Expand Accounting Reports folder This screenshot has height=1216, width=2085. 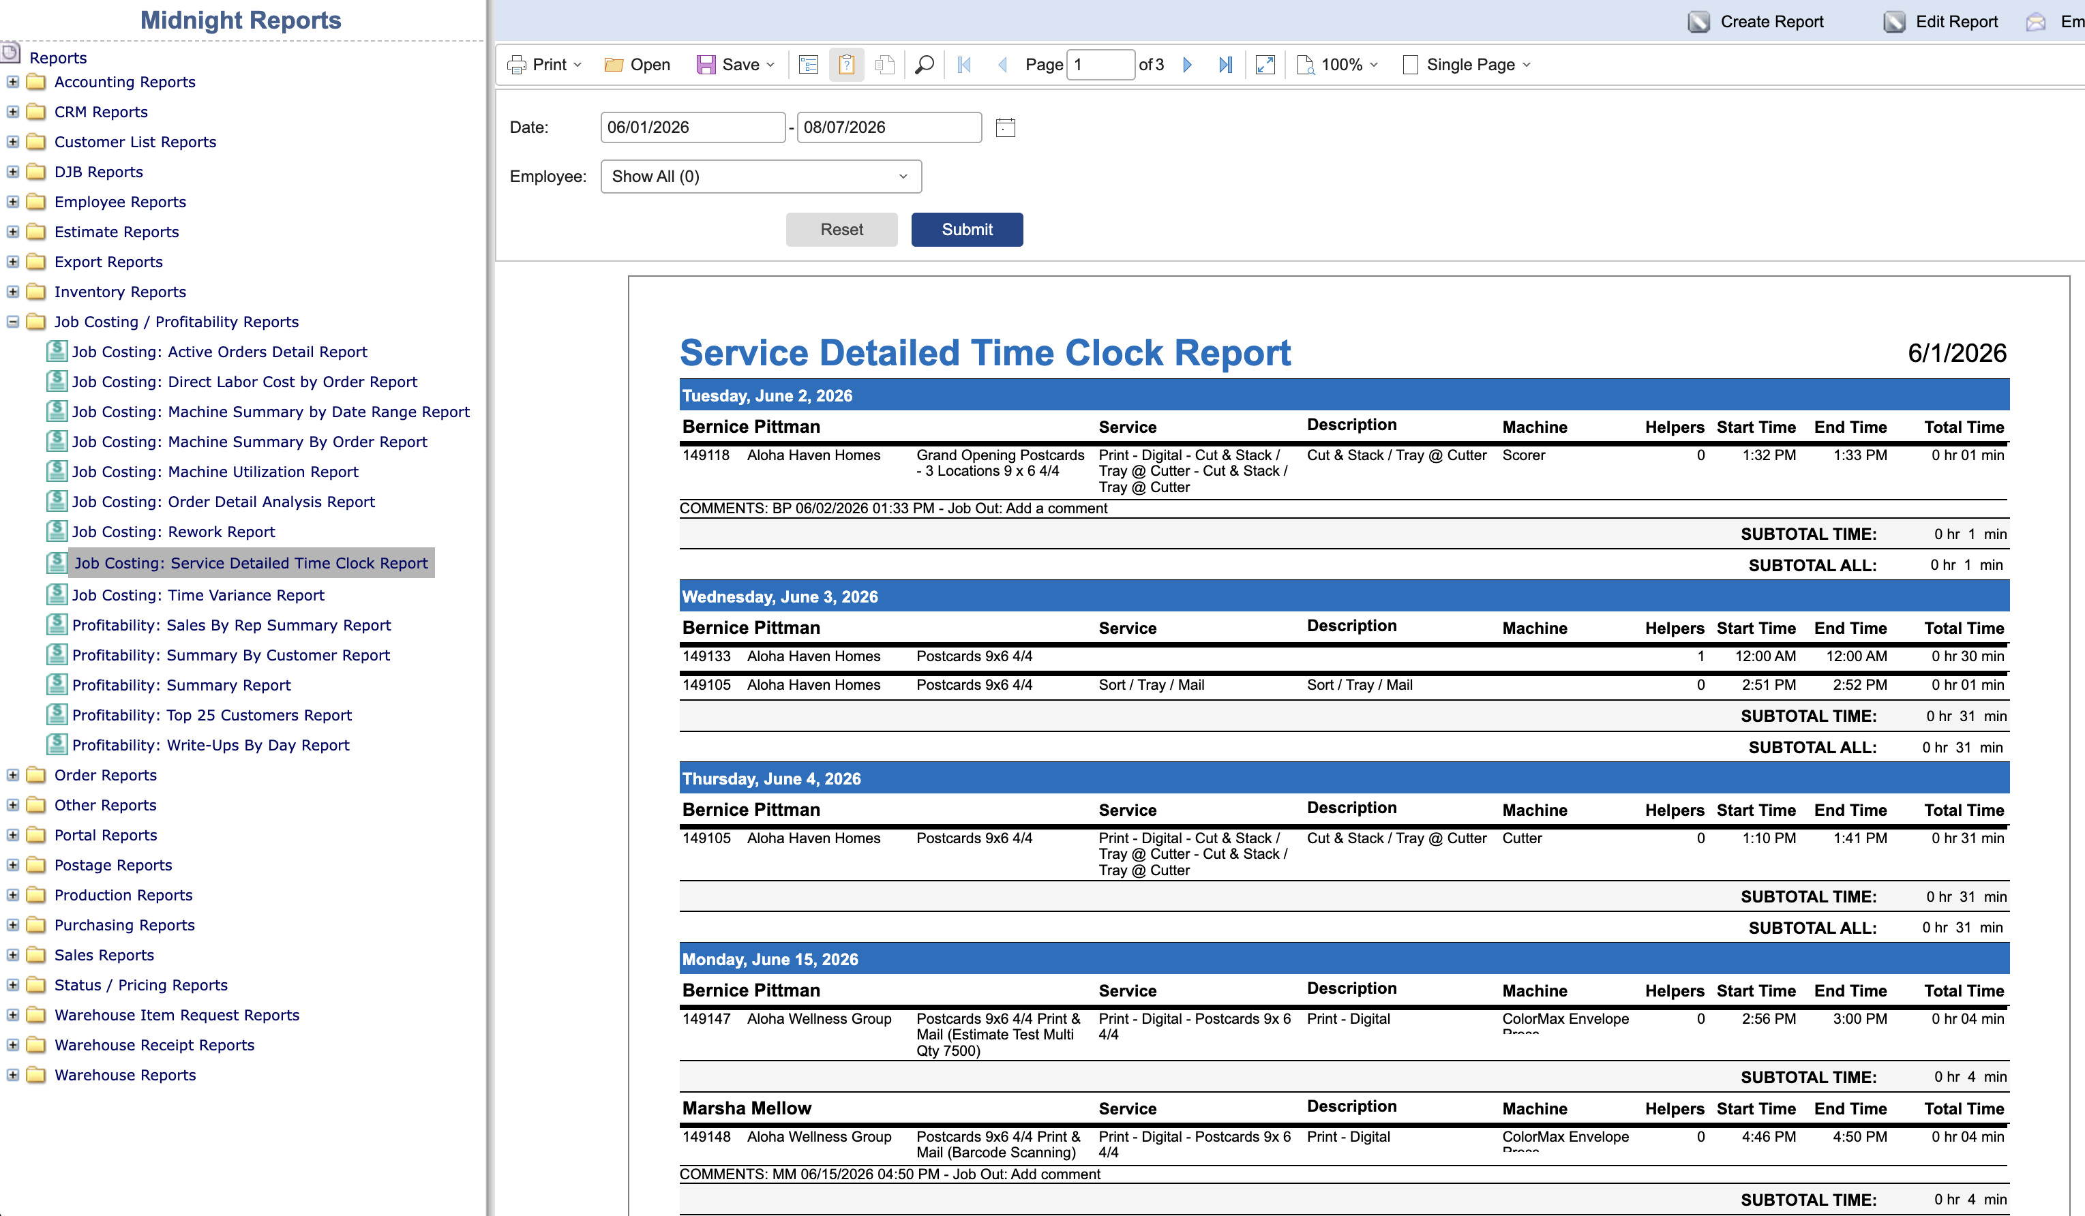[12, 82]
